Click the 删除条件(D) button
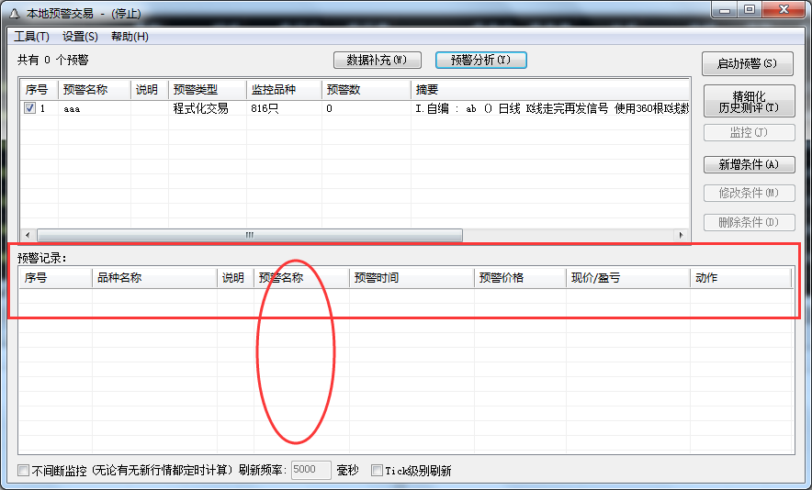The image size is (812, 490). click(x=749, y=222)
